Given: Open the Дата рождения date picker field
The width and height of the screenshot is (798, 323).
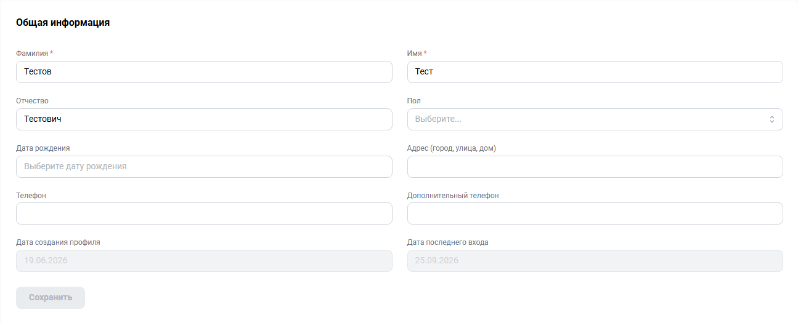Looking at the screenshot, I should coord(204,167).
